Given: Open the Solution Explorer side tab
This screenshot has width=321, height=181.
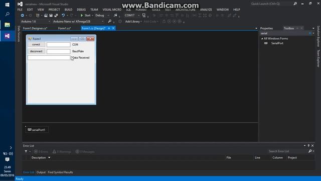Looking at the screenshot, I should [318, 36].
